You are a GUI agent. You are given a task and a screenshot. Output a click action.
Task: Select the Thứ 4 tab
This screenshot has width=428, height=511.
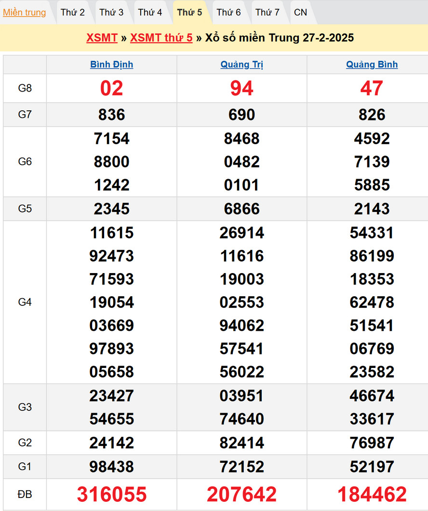[x=150, y=13]
